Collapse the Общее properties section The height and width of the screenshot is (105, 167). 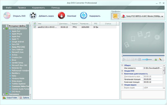[122, 65]
